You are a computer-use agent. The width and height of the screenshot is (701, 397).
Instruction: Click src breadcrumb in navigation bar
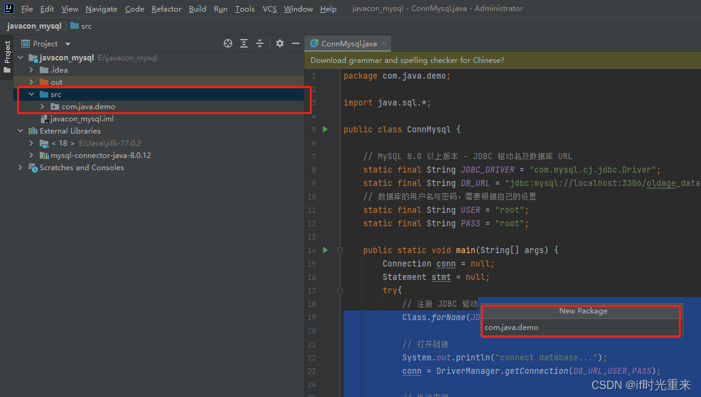(81, 26)
